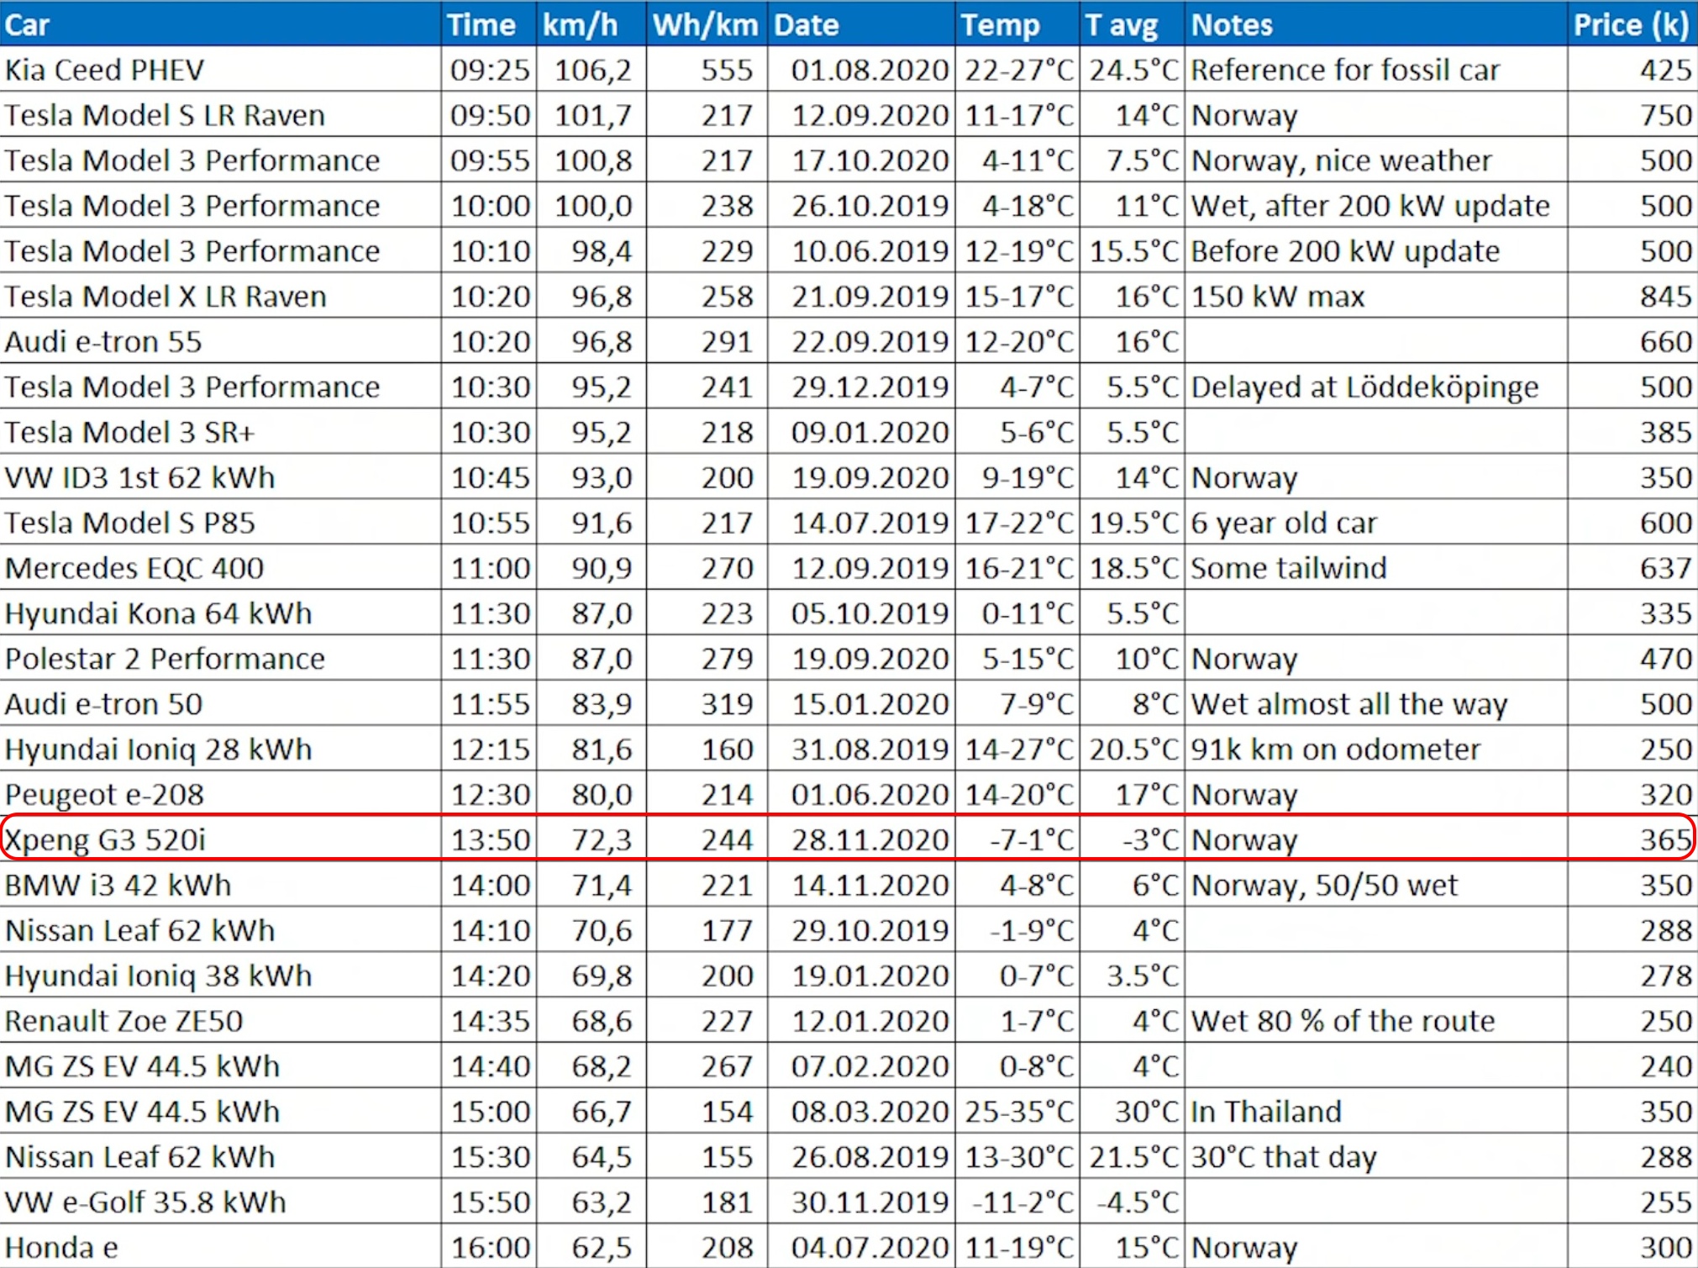Click the Price (k) column header
Image resolution: width=1698 pixels, height=1268 pixels.
click(x=1632, y=24)
